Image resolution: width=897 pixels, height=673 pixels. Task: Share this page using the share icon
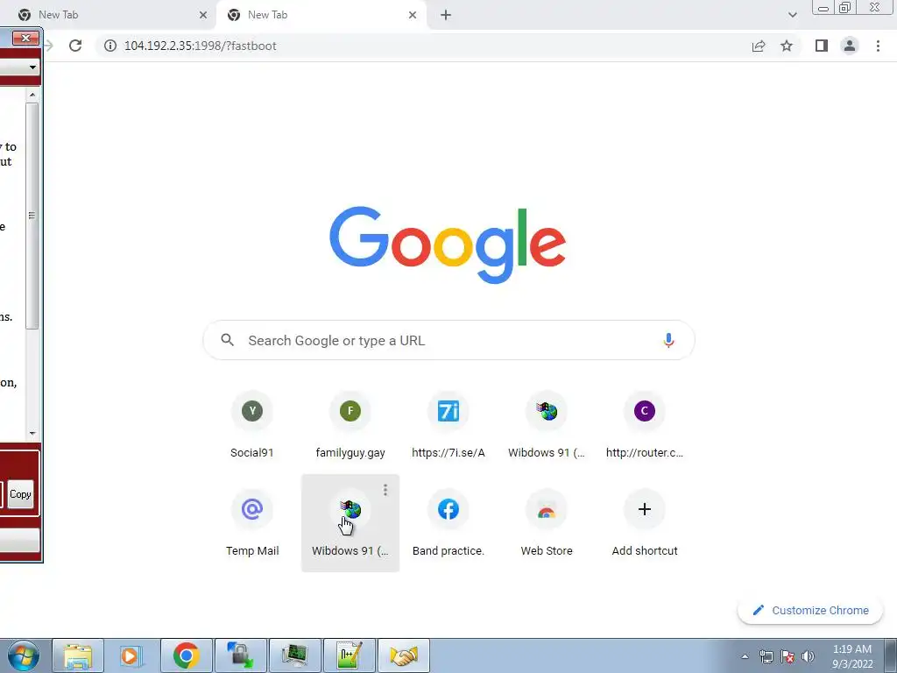[x=759, y=46]
